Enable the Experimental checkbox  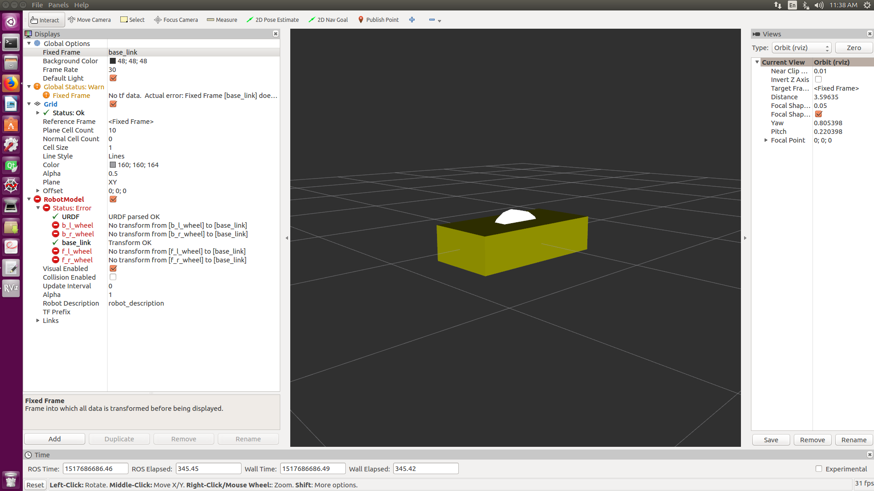click(x=819, y=469)
